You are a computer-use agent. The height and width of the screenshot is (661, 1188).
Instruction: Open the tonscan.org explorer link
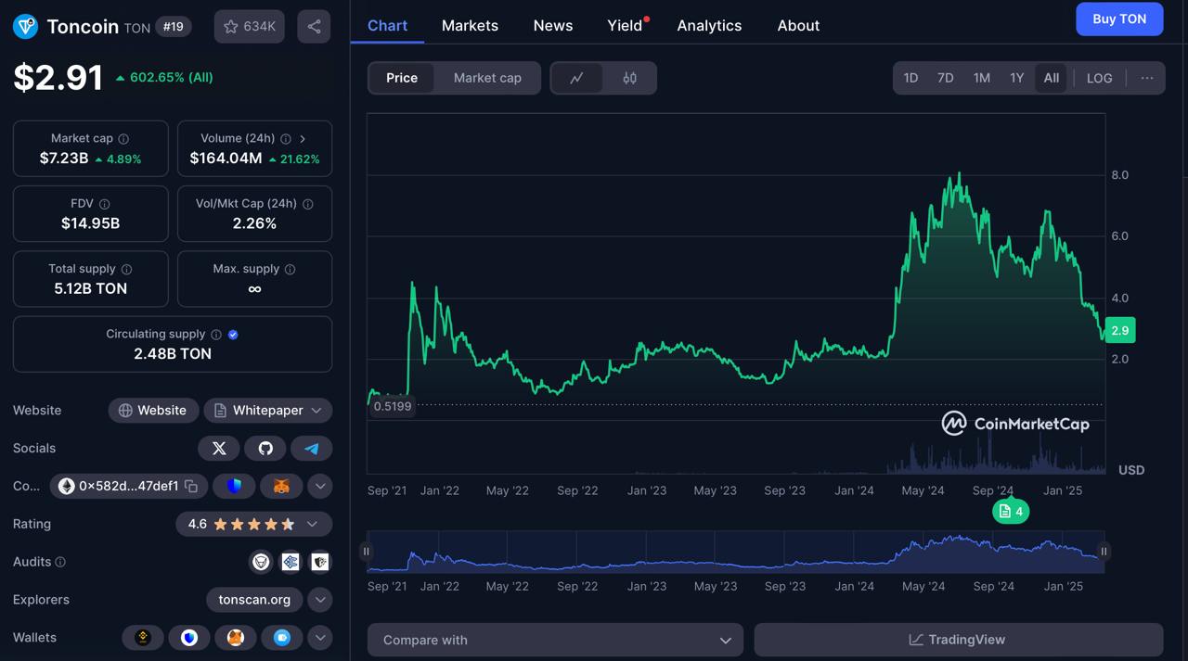click(x=254, y=600)
